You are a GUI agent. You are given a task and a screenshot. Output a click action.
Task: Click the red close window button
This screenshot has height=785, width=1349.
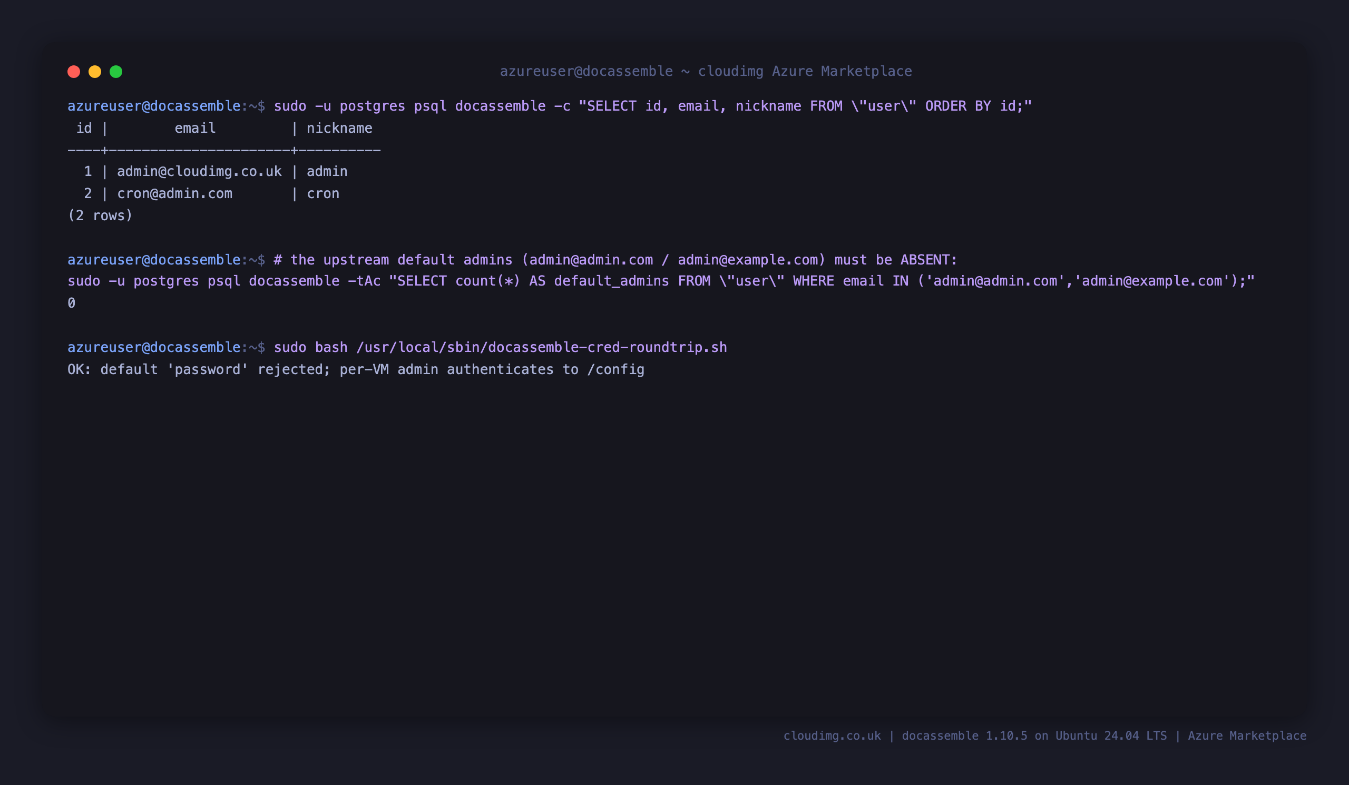click(x=74, y=72)
